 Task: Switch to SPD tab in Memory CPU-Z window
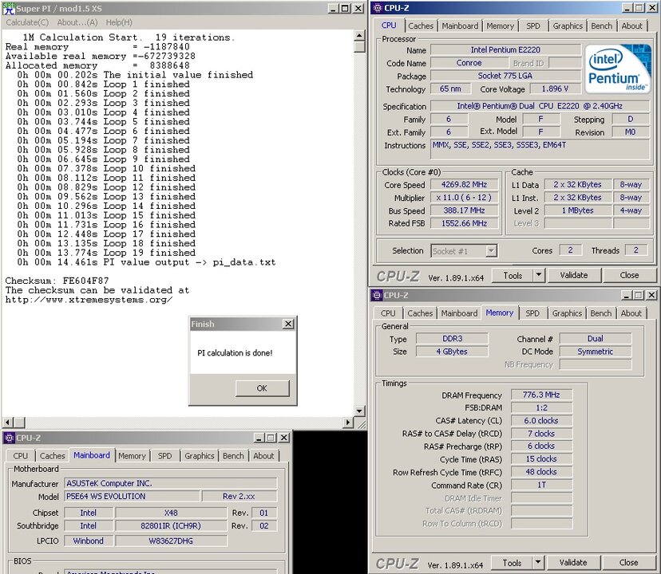click(x=532, y=313)
